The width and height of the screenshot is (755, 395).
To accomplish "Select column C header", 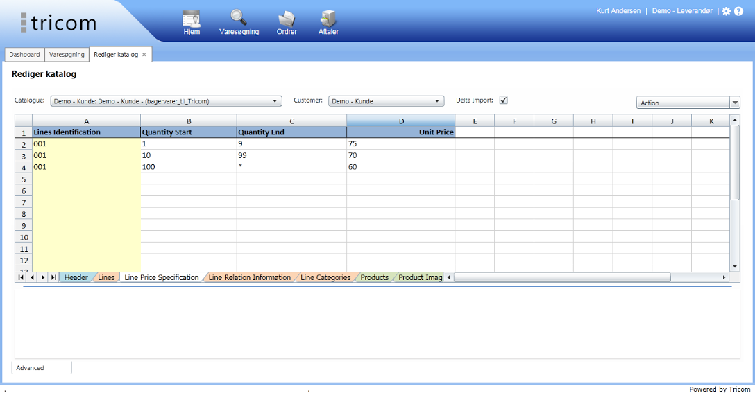I will tap(291, 121).
